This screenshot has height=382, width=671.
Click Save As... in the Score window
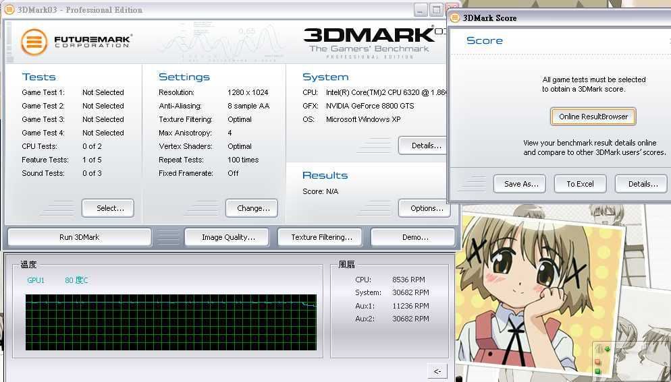pyautogui.click(x=520, y=184)
